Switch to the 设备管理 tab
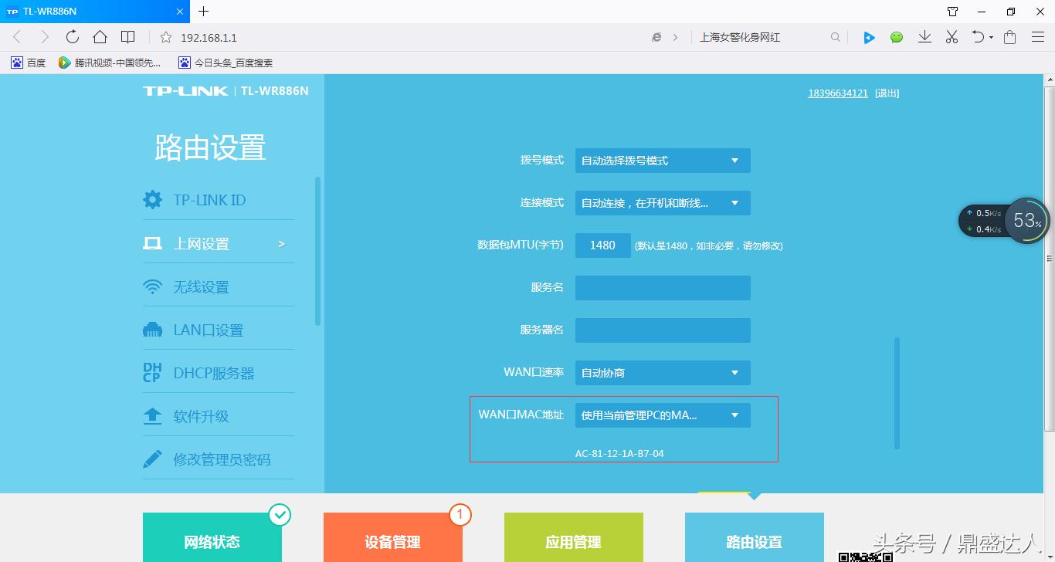 tap(393, 541)
